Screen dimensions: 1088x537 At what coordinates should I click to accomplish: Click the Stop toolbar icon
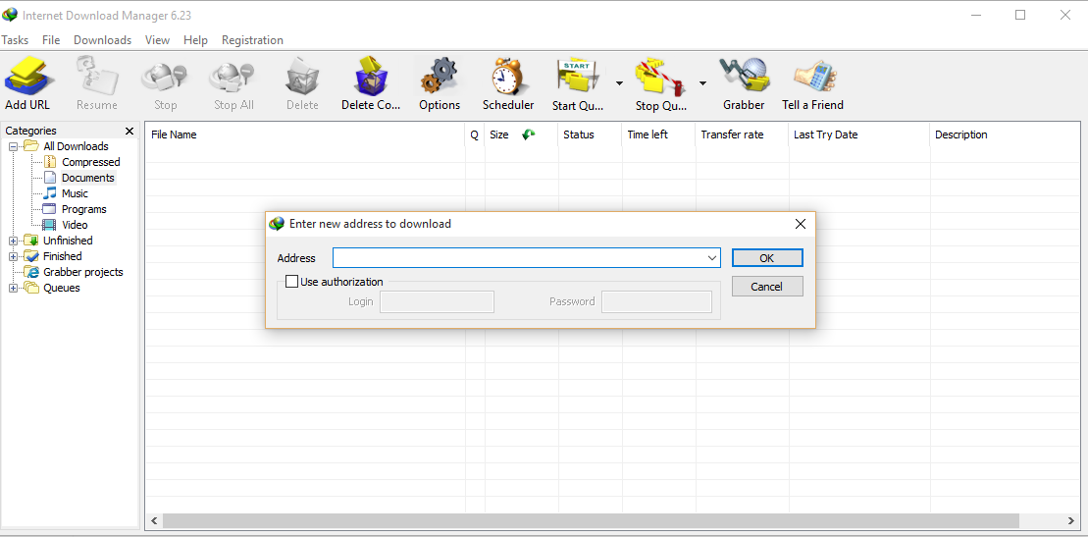165,77
